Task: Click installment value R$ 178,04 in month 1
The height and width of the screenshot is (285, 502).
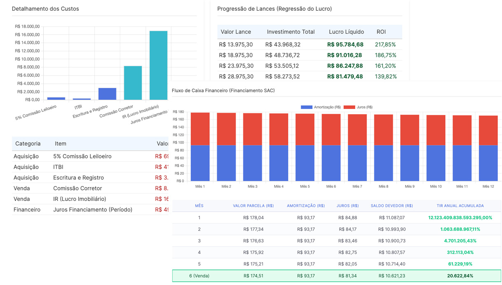Action: (253, 218)
